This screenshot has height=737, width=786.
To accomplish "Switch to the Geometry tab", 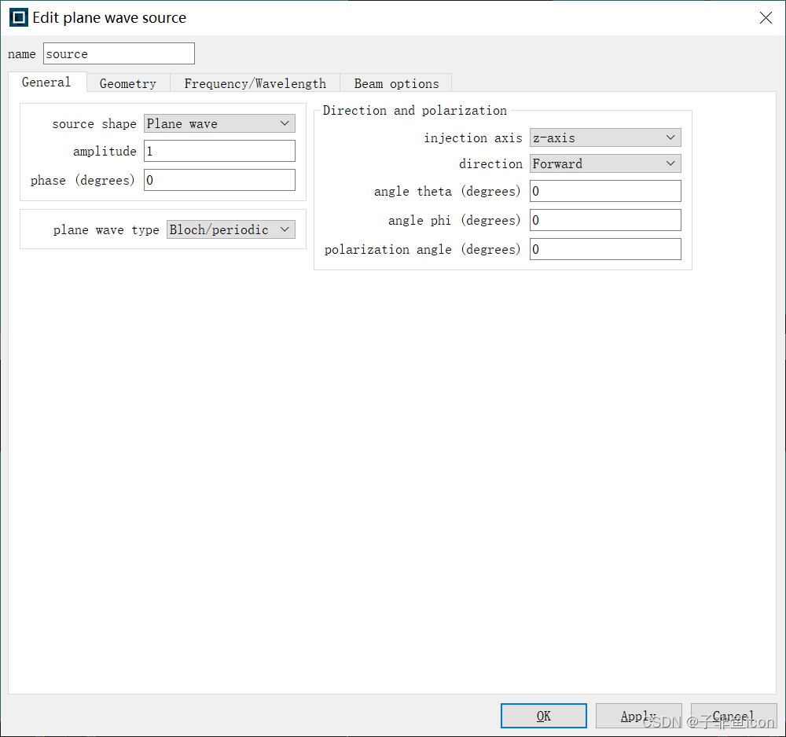I will point(128,83).
